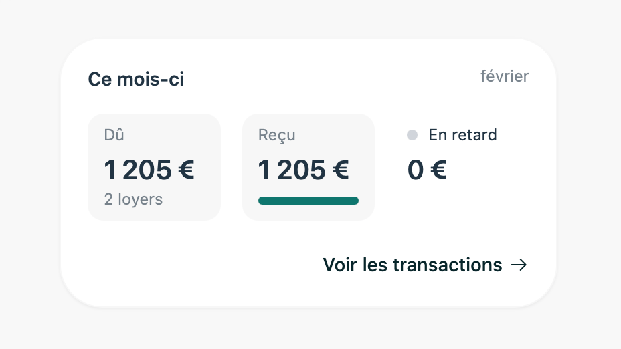The width and height of the screenshot is (621, 349).
Task: Click the grey dot next to En retard
Action: (412, 135)
